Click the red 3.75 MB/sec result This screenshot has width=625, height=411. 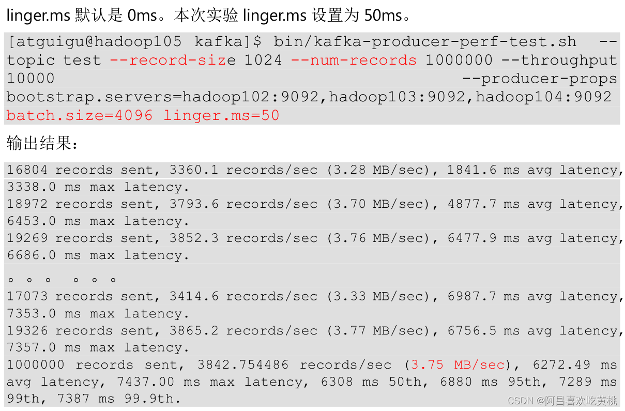point(458,365)
